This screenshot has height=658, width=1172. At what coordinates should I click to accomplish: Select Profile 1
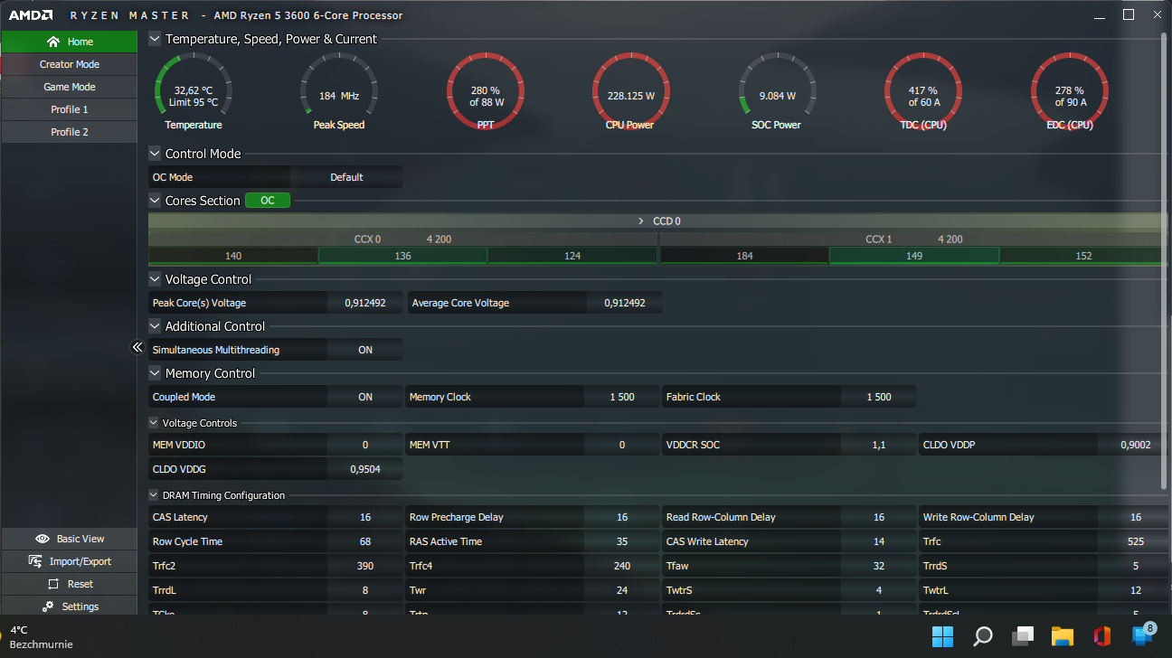pyautogui.click(x=69, y=109)
